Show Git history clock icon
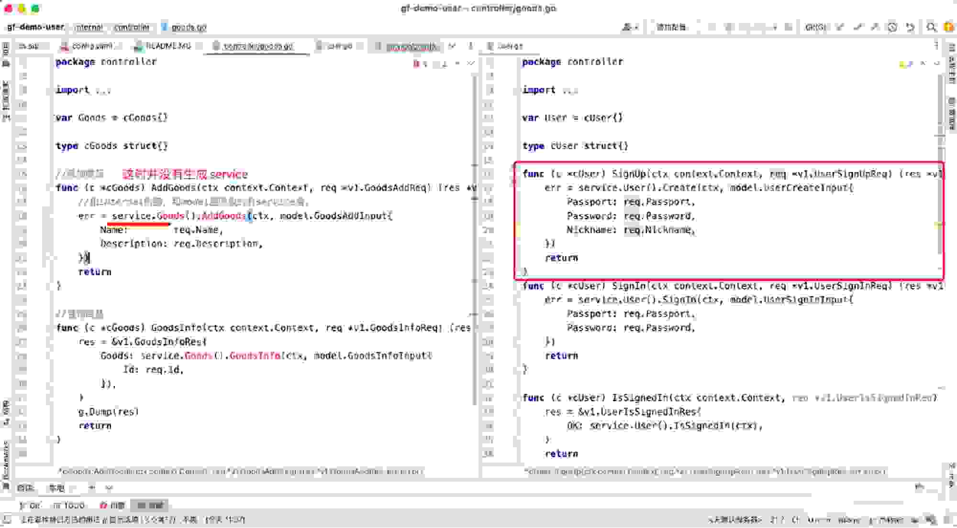The height and width of the screenshot is (528, 957). point(892,27)
